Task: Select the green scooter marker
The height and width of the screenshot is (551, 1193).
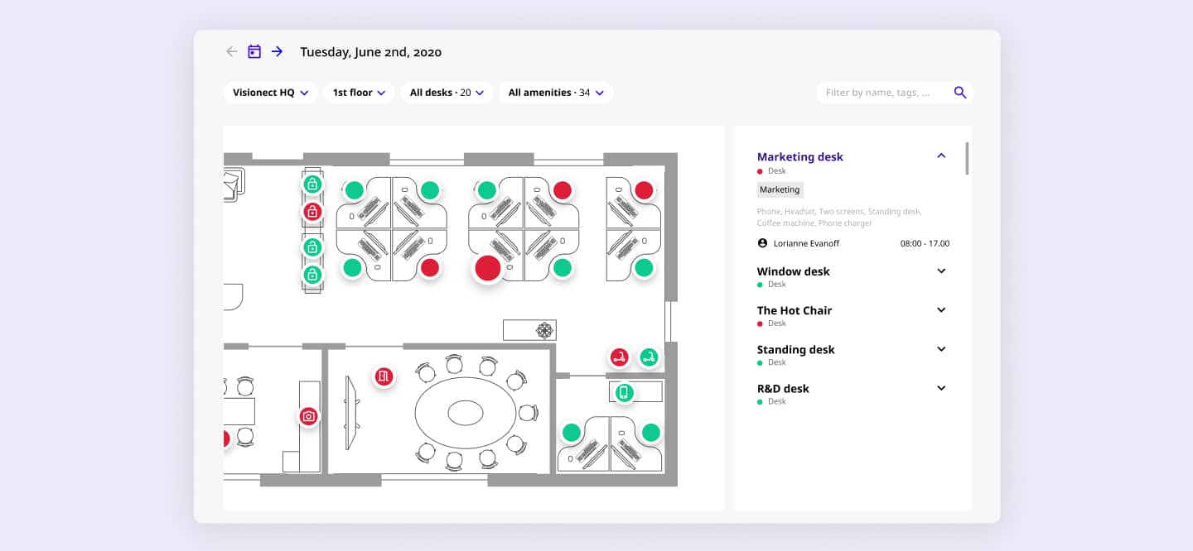Action: point(650,357)
